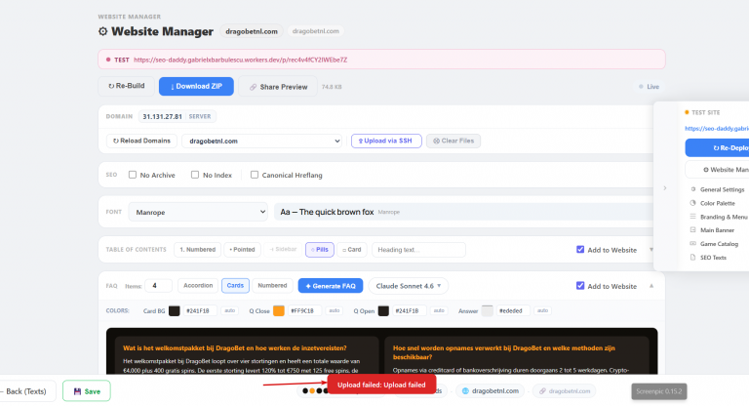Click the auto button next to Q Close
Screen dimensions: 749x406
coord(335,310)
